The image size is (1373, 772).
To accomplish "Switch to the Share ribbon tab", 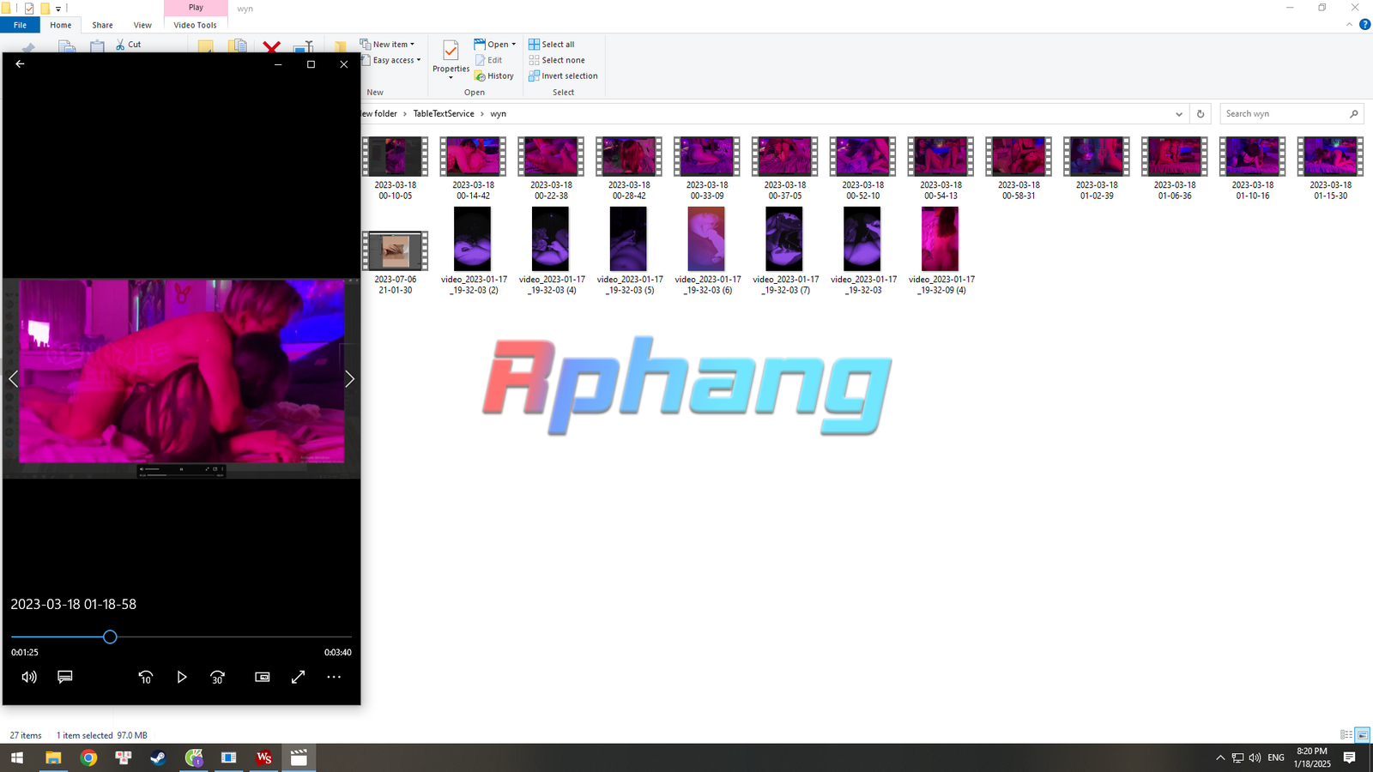I will click(102, 25).
